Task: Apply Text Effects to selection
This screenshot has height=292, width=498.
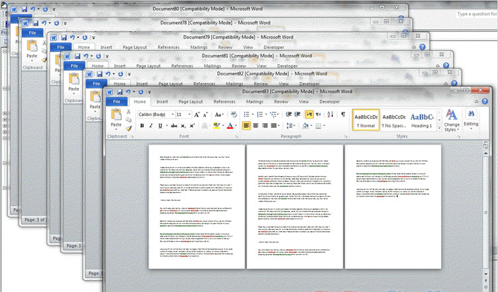Action: click(205, 126)
